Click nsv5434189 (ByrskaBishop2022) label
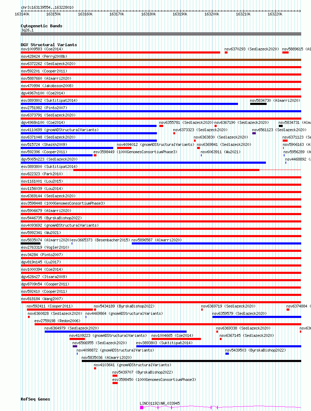This screenshot has width=311, height=411. [x=124, y=306]
